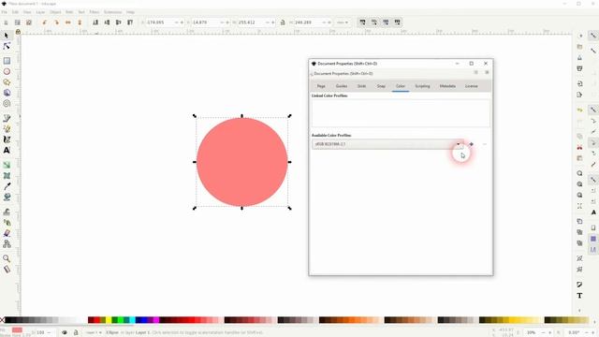Switch to the Page tab
This screenshot has width=599, height=337.
(x=321, y=86)
